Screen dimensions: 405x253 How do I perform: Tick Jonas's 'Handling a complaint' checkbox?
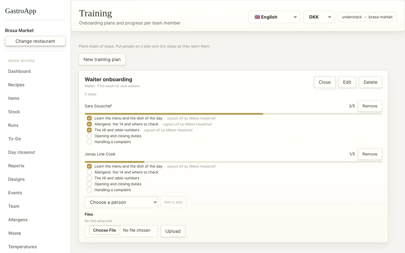click(89, 190)
